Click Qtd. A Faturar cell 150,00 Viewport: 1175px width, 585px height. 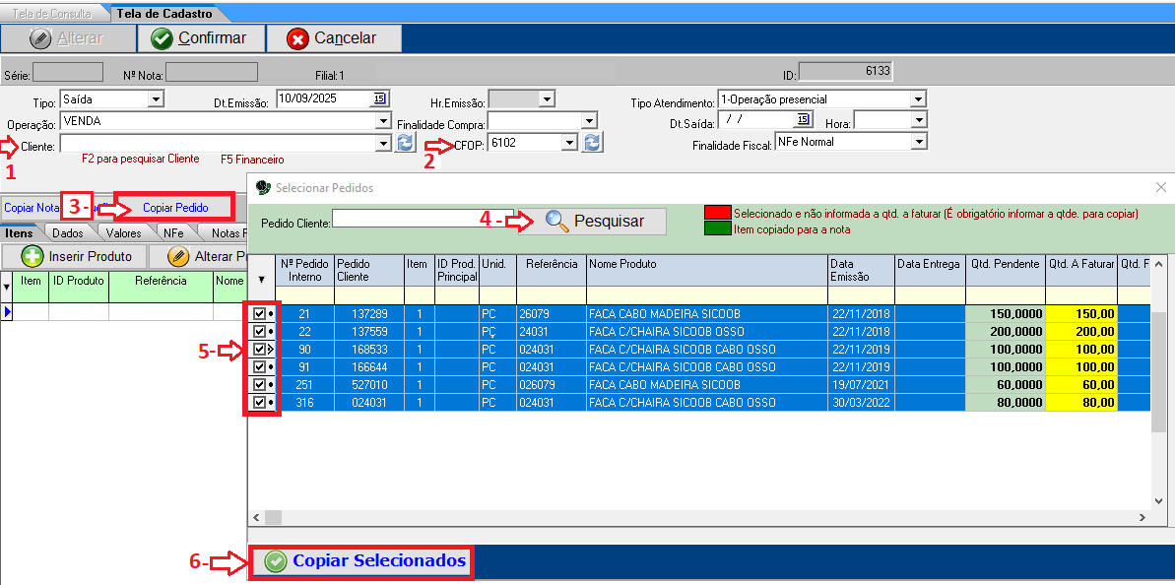(x=1081, y=314)
